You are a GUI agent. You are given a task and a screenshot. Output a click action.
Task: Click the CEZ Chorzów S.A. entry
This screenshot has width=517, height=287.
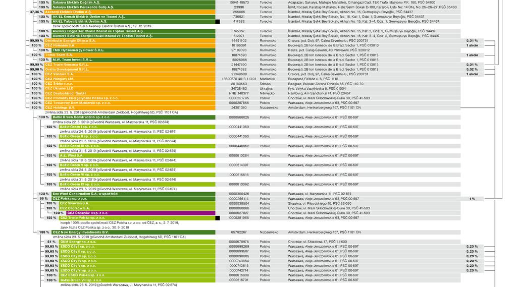[137, 208]
